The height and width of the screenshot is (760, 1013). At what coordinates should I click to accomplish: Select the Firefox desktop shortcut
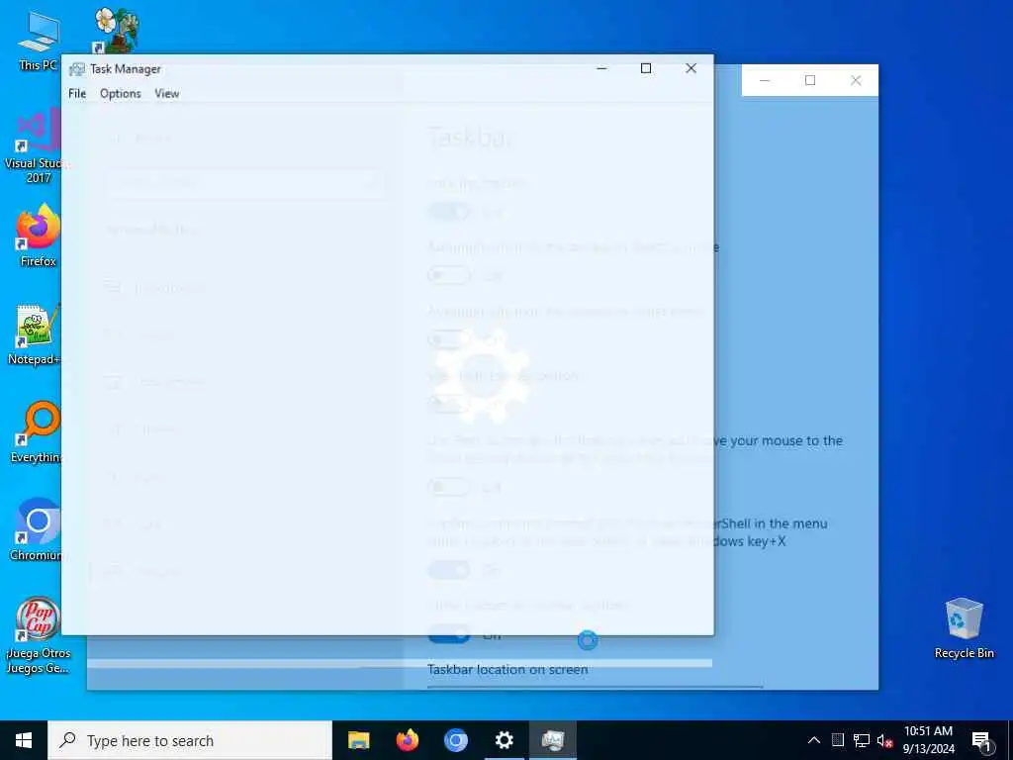(39, 236)
